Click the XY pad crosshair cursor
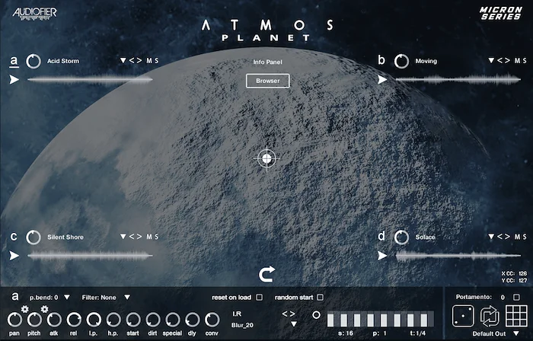Image resolution: width=533 pixels, height=341 pixels. tap(266, 158)
